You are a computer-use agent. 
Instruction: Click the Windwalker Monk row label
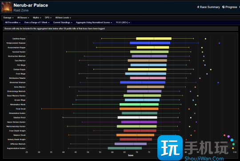pyautogui.click(x=18, y=105)
